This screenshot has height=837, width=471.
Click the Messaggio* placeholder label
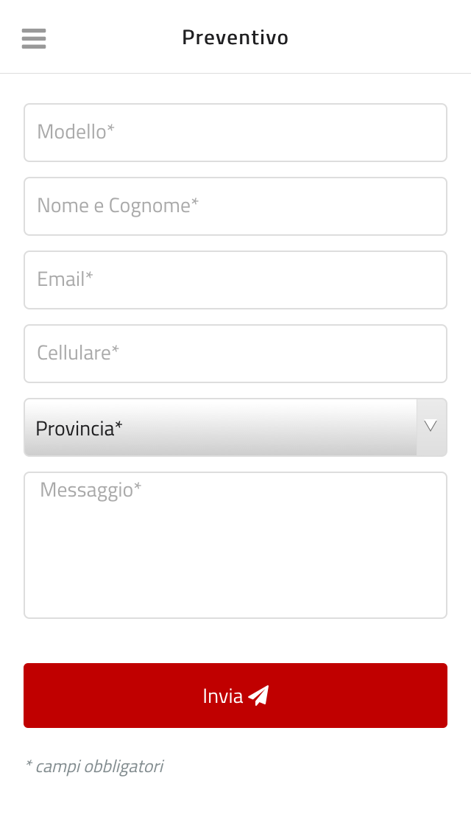91,490
